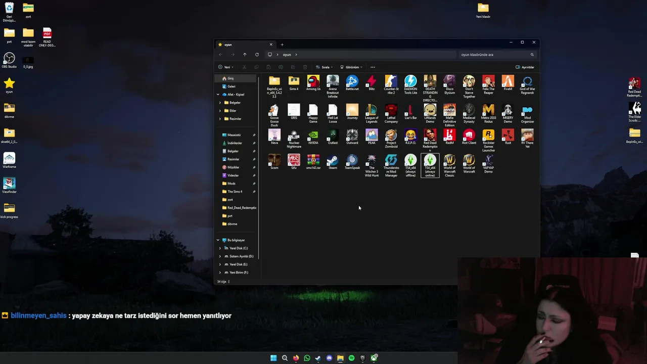Select God of War Ragnarok icon
The image size is (647, 364).
[527, 85]
